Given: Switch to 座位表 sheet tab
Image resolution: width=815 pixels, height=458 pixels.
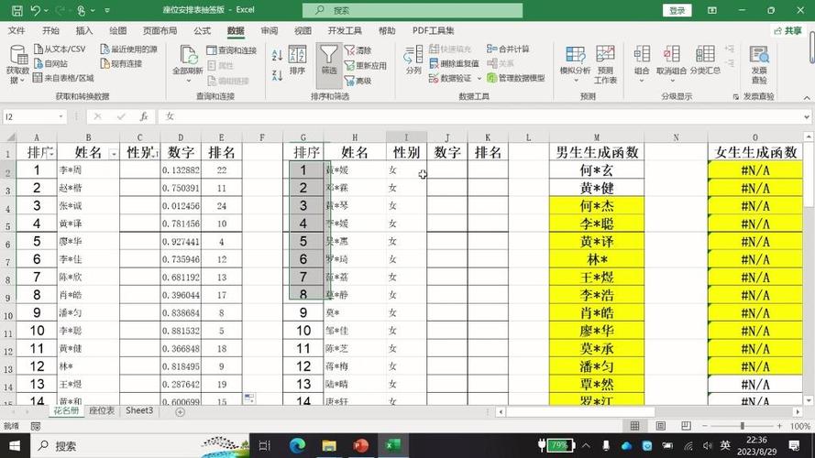Looking at the screenshot, I should tap(102, 410).
